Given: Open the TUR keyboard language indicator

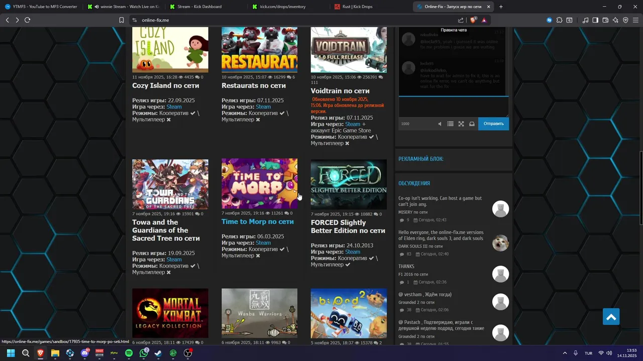Looking at the screenshot, I should (588, 353).
